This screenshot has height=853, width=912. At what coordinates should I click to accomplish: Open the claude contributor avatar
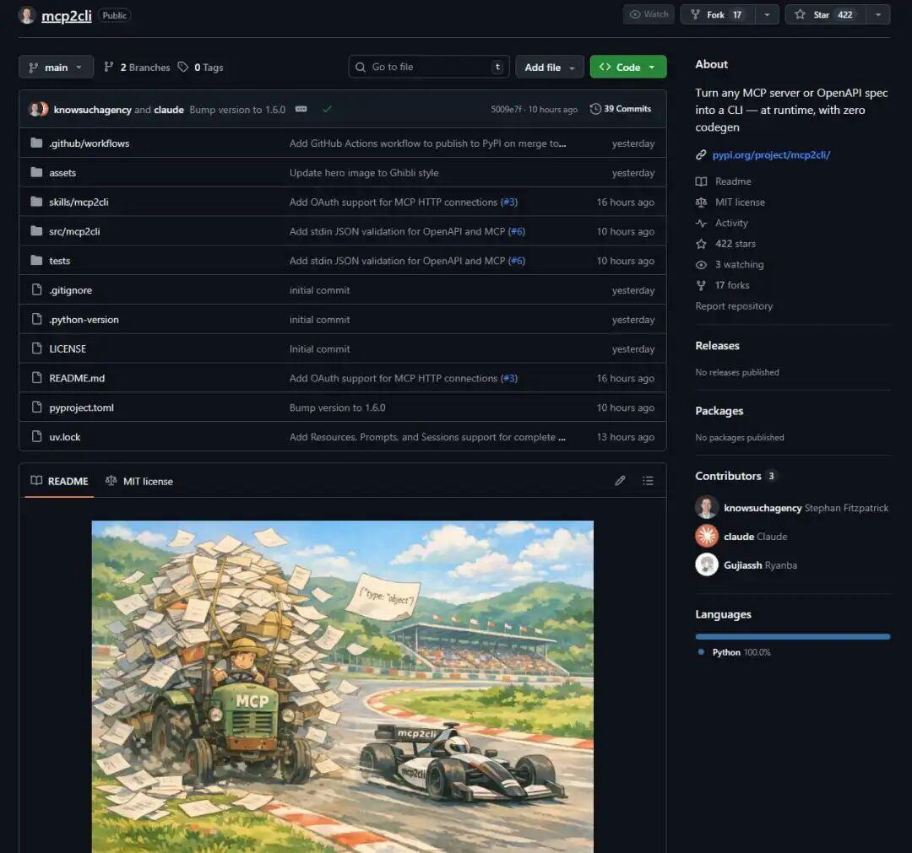(x=707, y=536)
